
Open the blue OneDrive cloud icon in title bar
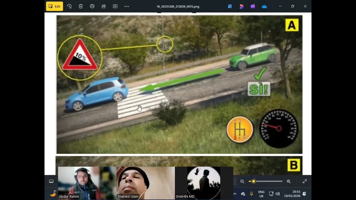264,6
